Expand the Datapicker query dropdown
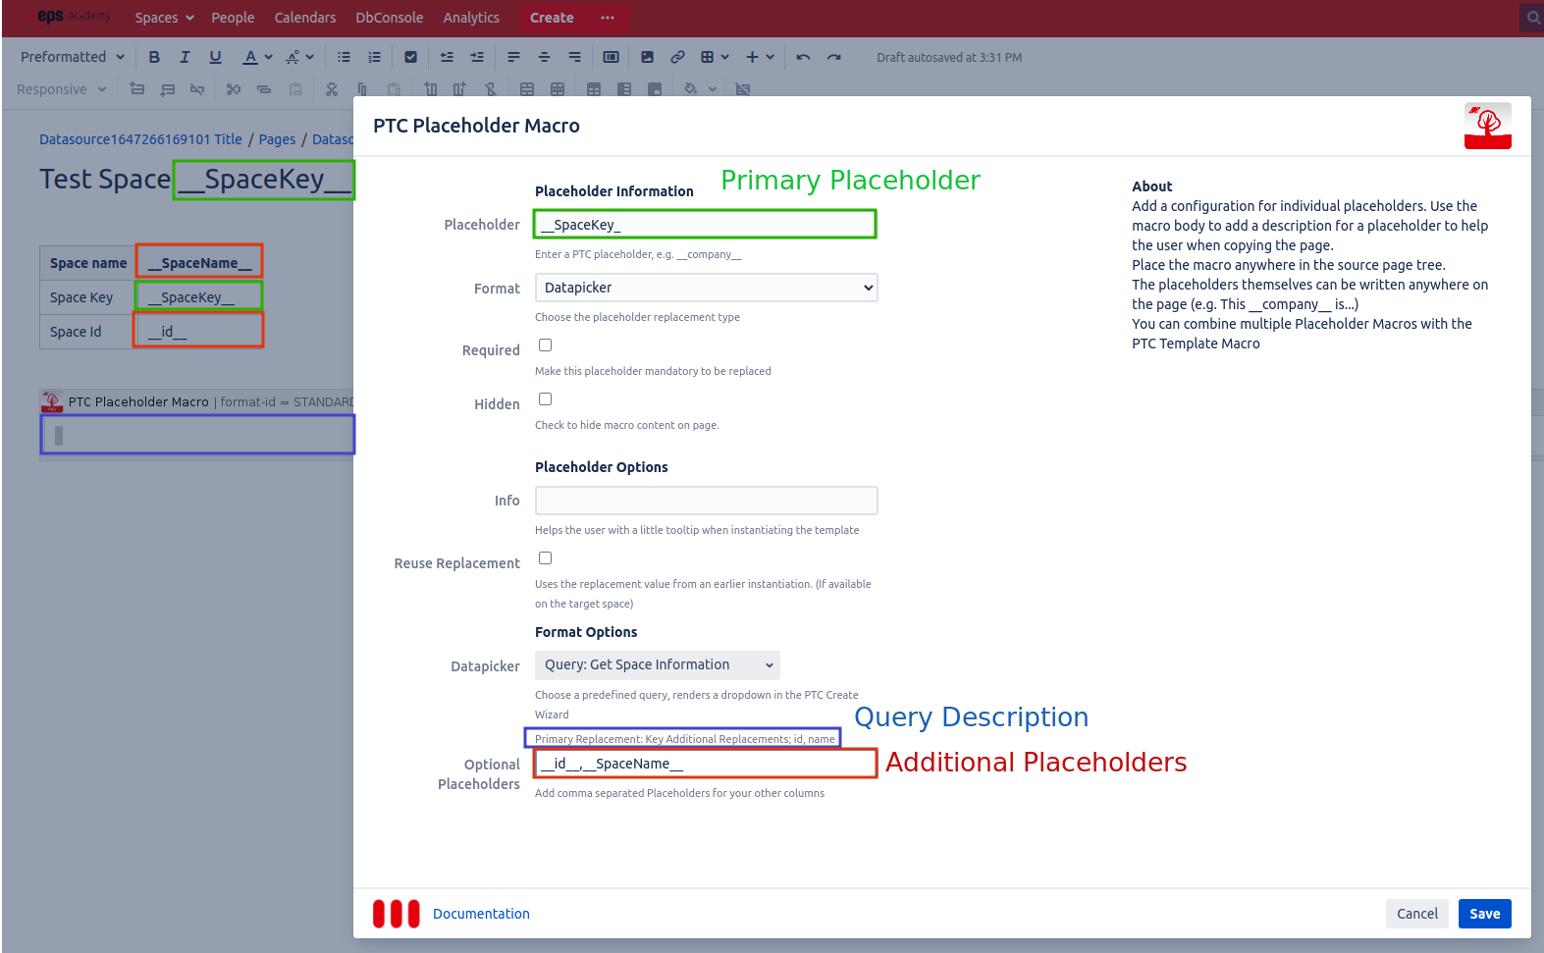The image size is (1544, 953). pyautogui.click(x=657, y=665)
